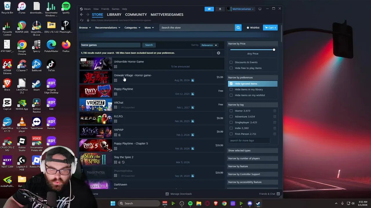Open File Explorer from the taskbar

pyautogui.click(x=199, y=203)
